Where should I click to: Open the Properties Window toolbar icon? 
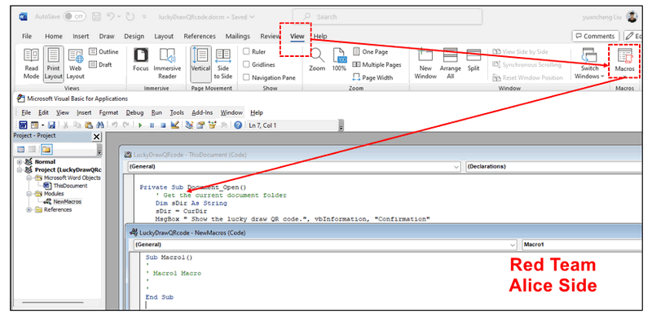click(x=200, y=125)
